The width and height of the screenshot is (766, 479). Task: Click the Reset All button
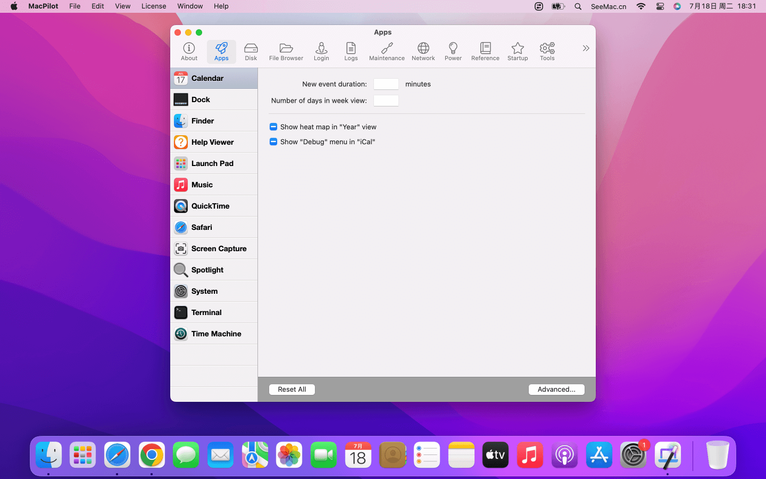(x=292, y=390)
